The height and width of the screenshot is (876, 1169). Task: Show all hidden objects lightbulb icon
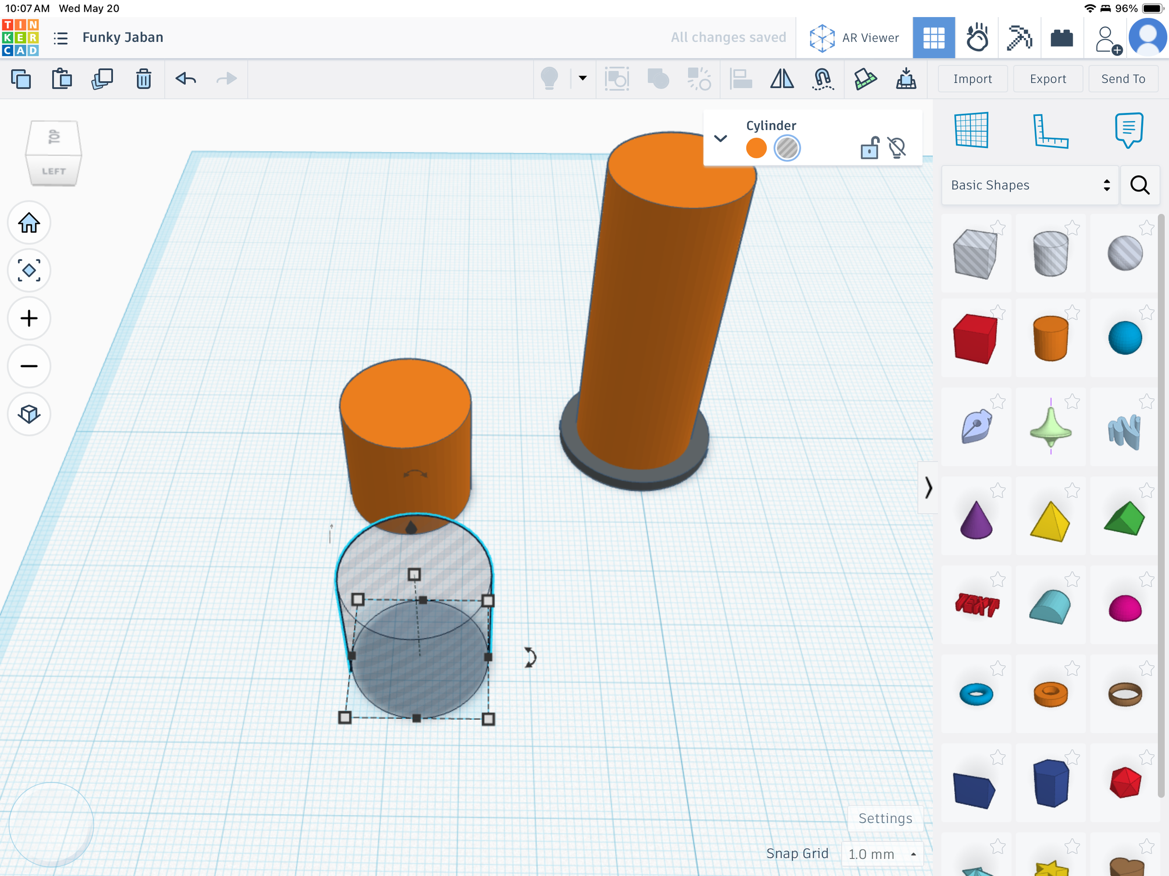[x=549, y=79]
